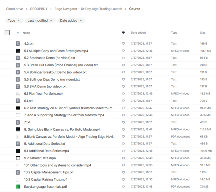Sort by the Date added column header
The width and height of the screenshot is (216, 192).
tap(138, 33)
